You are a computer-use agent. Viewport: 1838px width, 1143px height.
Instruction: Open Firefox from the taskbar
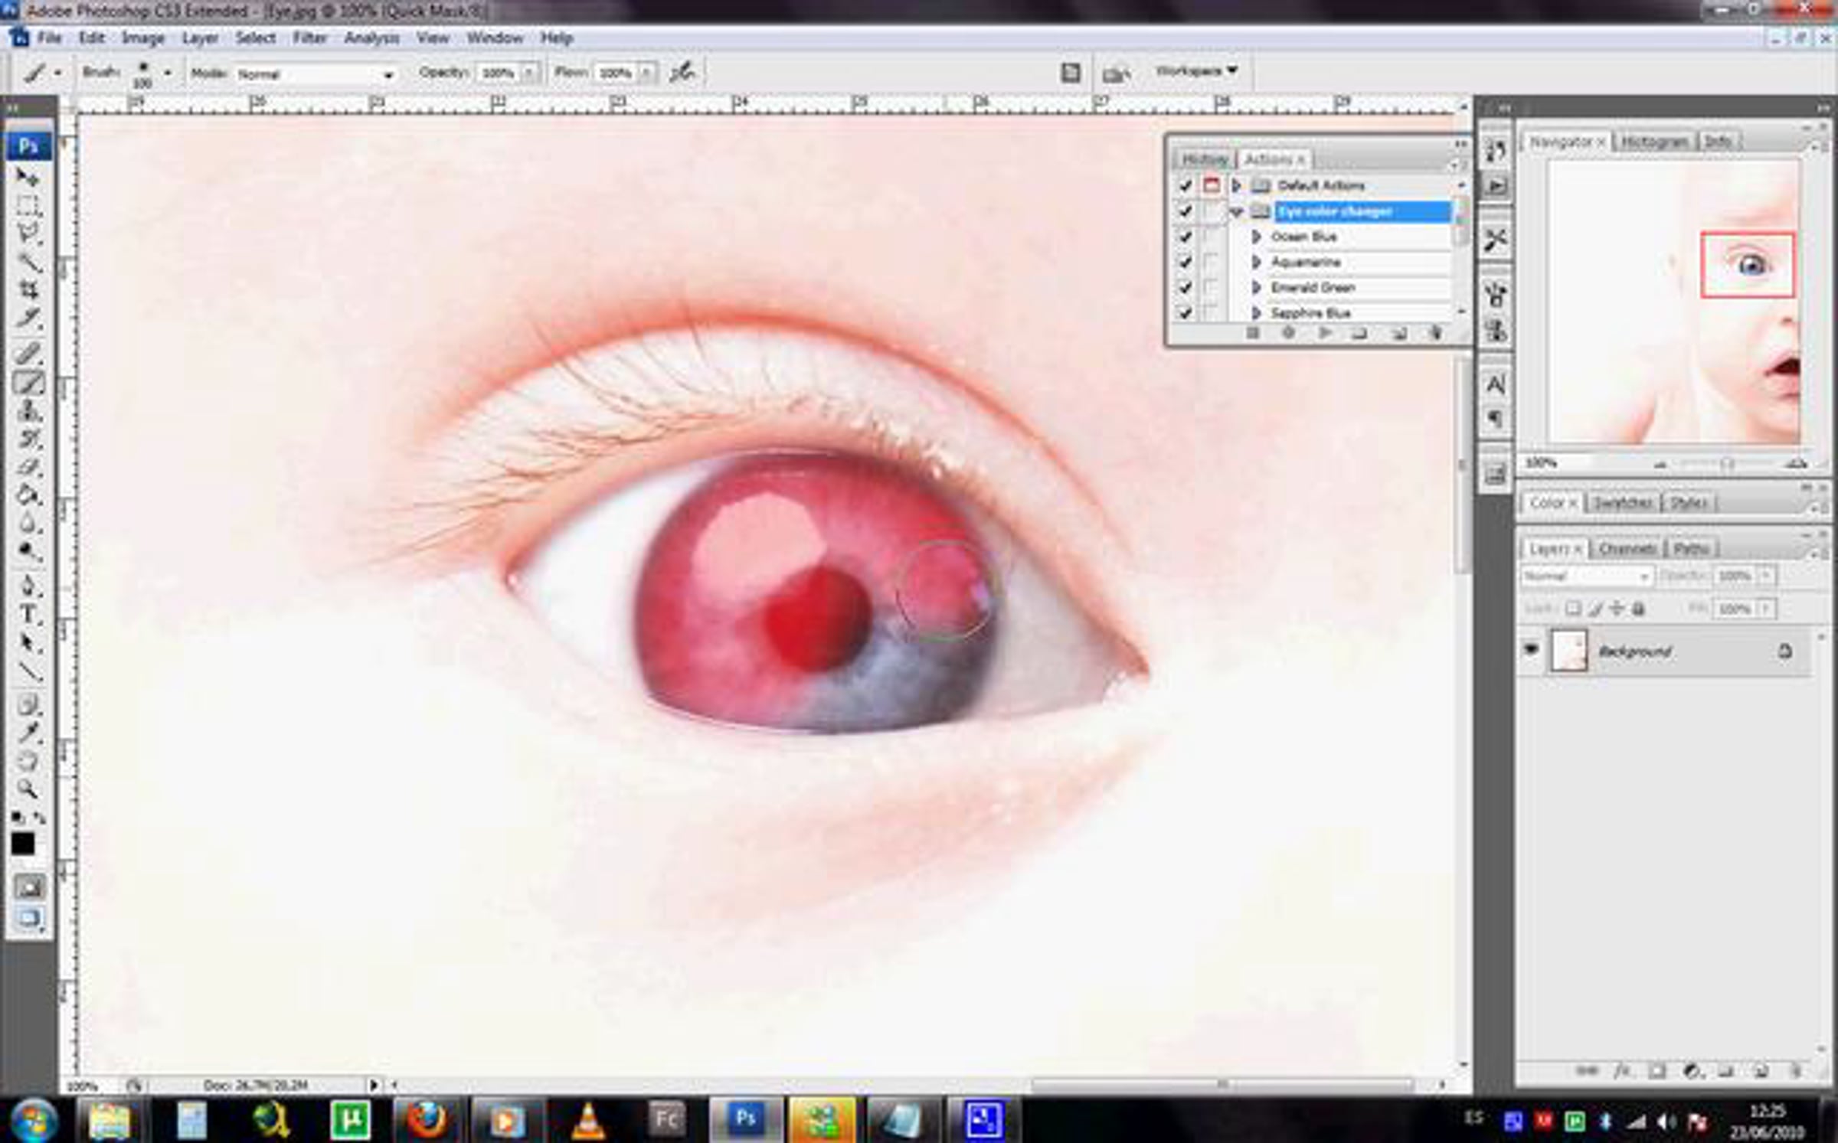(426, 1121)
